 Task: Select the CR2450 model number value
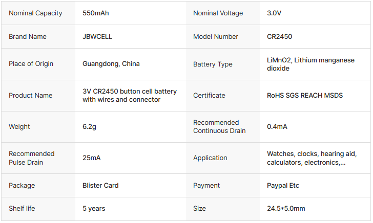[280, 37]
